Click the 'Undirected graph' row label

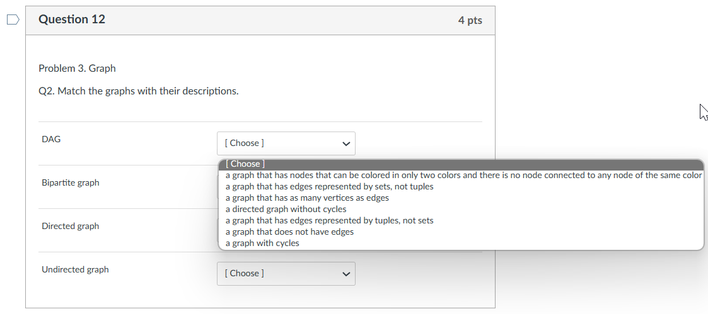coord(75,269)
